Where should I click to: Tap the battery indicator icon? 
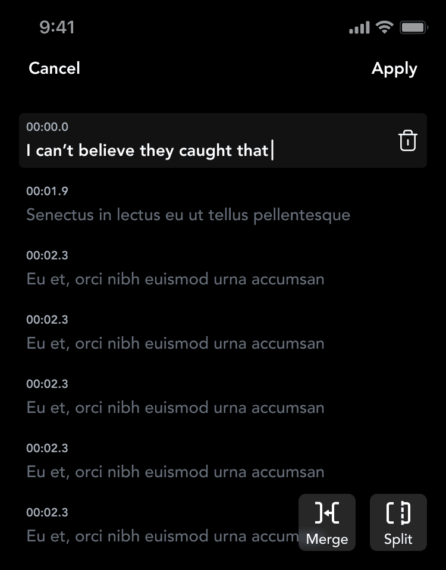pyautogui.click(x=413, y=27)
